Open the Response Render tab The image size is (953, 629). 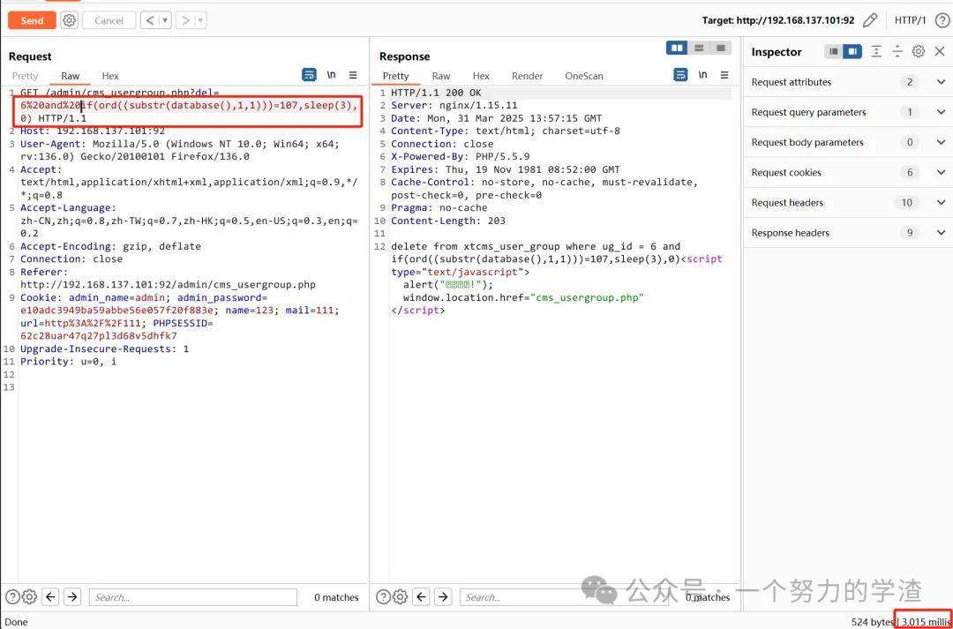tap(527, 76)
